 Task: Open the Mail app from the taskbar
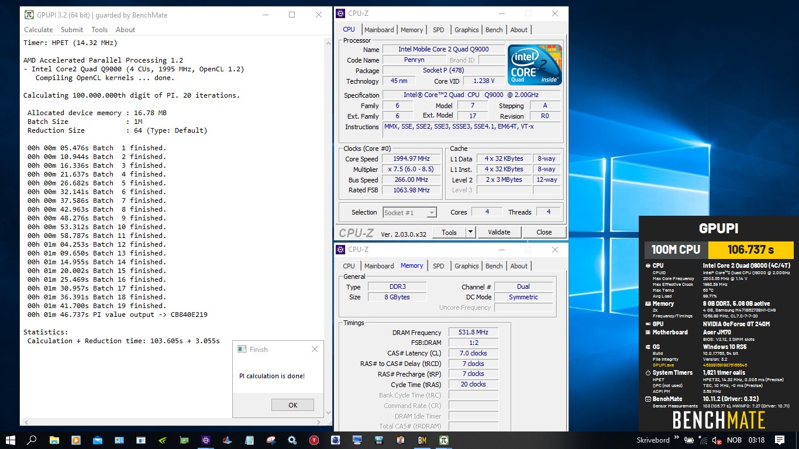[x=97, y=440]
